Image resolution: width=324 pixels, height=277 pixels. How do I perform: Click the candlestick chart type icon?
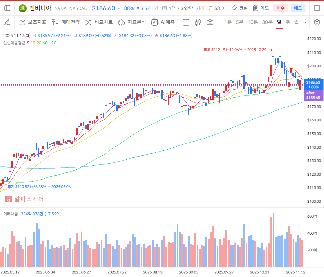[x=198, y=22]
